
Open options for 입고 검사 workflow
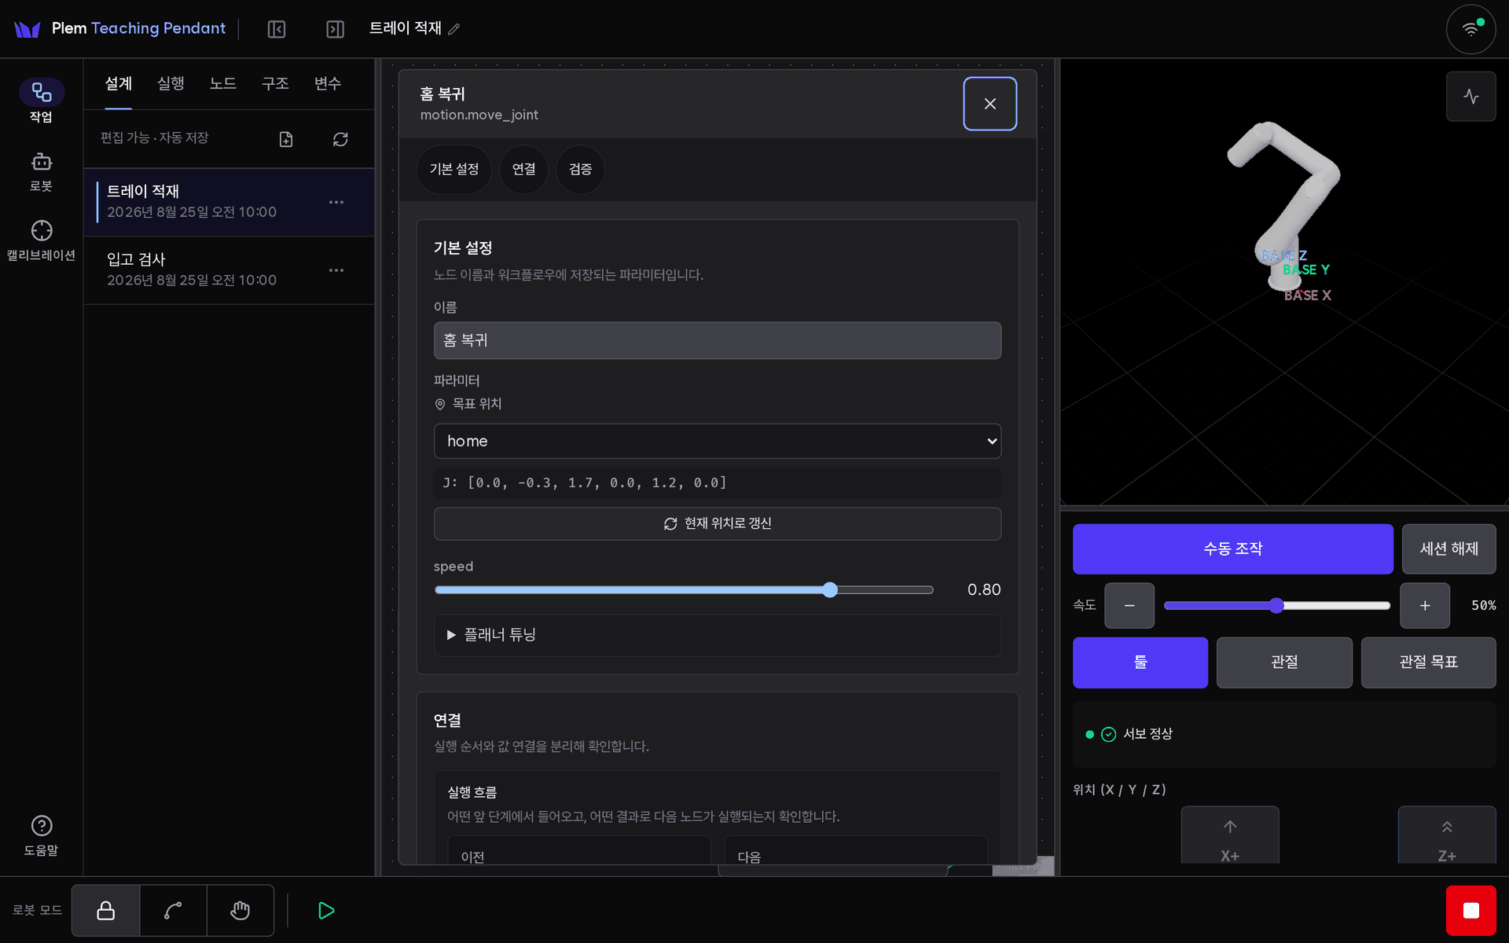coord(336,270)
